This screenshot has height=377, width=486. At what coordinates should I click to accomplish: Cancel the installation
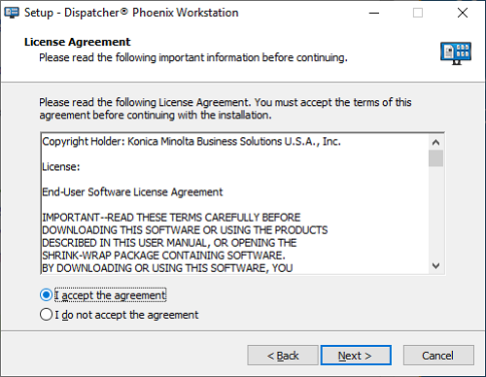[x=438, y=356]
